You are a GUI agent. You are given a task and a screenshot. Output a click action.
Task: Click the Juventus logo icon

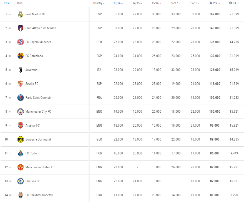pyautogui.click(x=20, y=70)
